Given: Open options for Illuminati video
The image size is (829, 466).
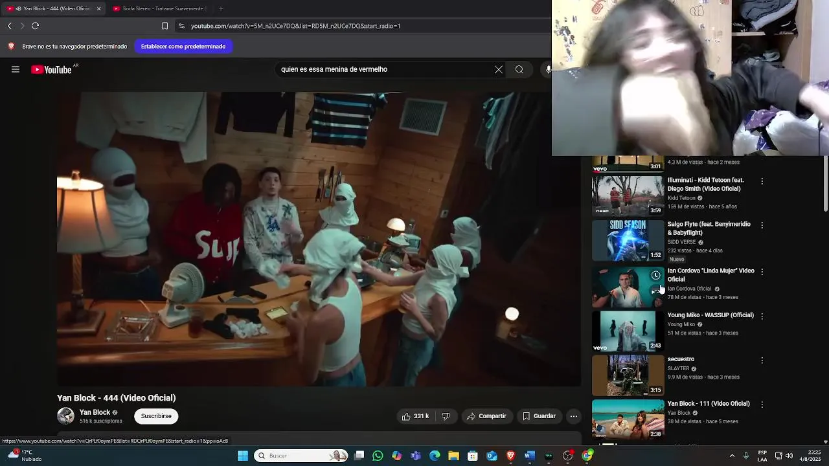Looking at the screenshot, I should (x=762, y=181).
